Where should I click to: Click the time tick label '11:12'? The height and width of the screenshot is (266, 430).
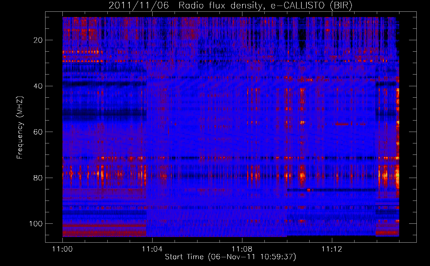click(x=332, y=249)
